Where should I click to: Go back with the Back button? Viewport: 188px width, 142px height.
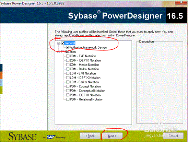pyautogui.click(x=90, y=136)
